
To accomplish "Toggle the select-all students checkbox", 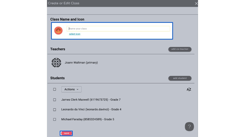I will click(55, 89).
